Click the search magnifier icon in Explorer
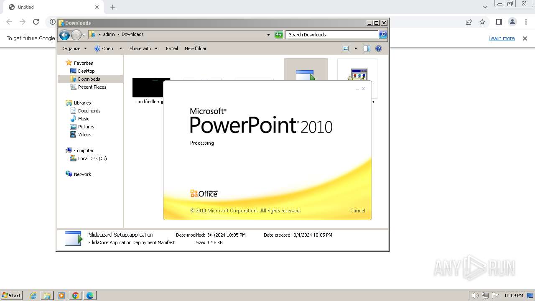This screenshot has width=535, height=301. (383, 35)
